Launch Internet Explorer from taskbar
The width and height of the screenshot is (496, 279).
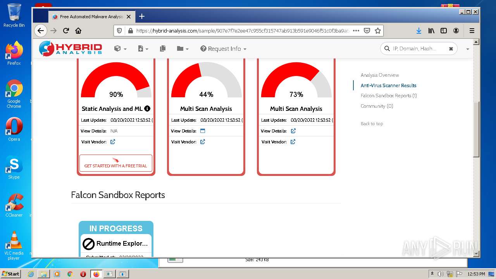click(31, 274)
